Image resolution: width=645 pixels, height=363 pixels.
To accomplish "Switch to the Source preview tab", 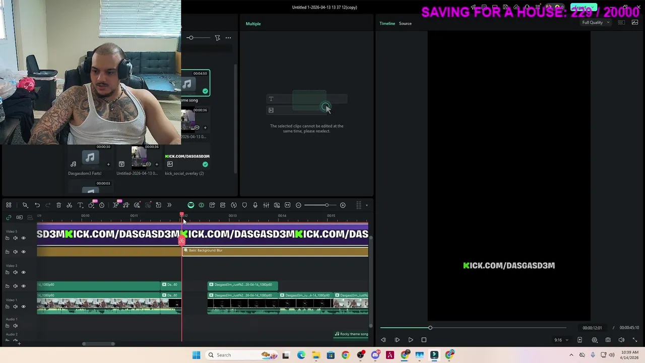I will click(x=405, y=24).
